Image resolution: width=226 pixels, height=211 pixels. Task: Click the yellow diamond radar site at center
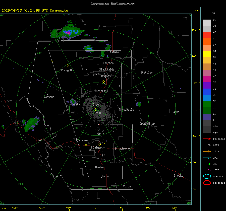[x=96, y=109]
